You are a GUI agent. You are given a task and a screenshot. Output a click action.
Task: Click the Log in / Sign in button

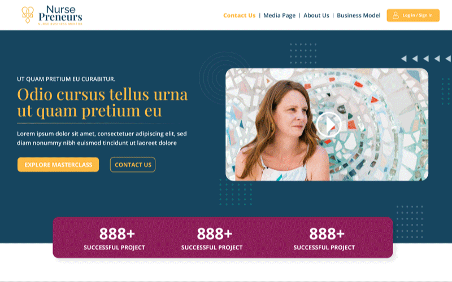point(413,15)
